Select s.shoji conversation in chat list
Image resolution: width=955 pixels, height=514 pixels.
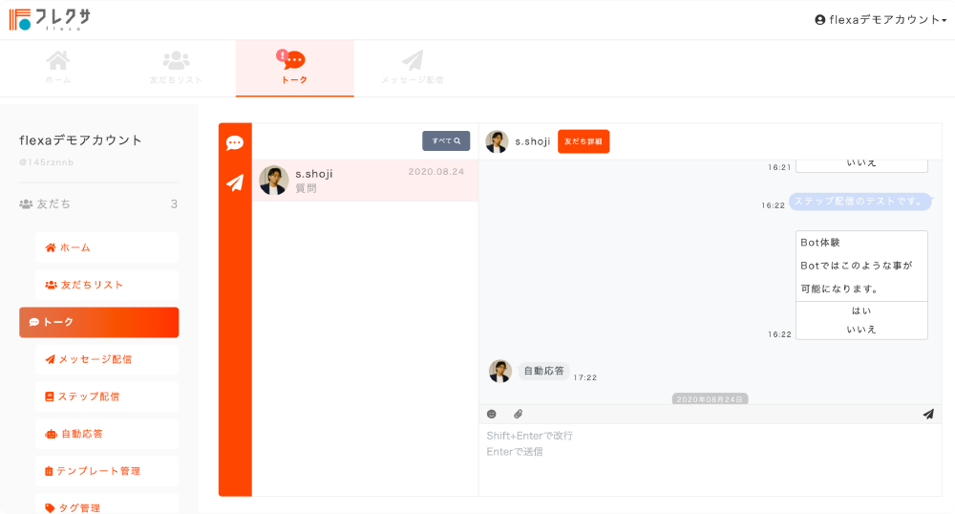[365, 181]
